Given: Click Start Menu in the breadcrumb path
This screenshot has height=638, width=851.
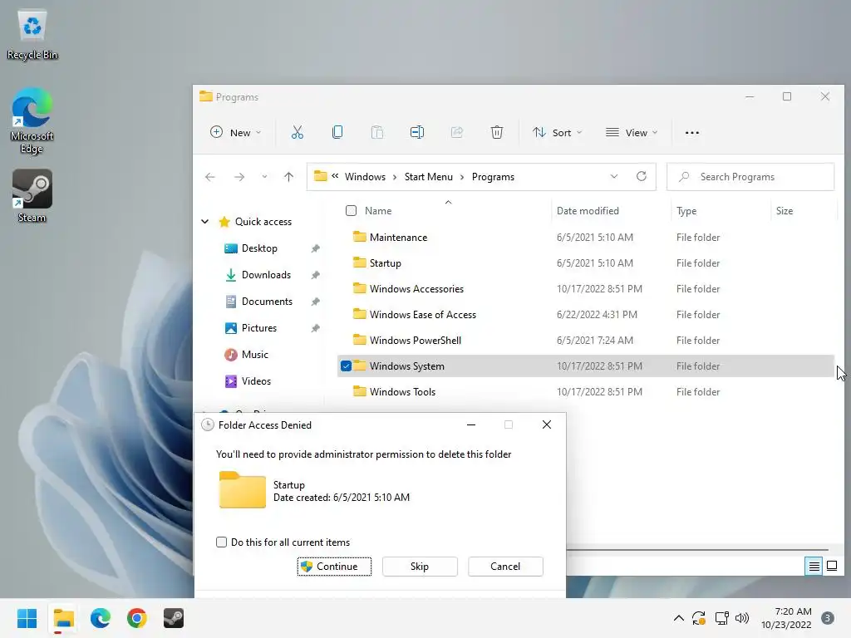Looking at the screenshot, I should 428,177.
